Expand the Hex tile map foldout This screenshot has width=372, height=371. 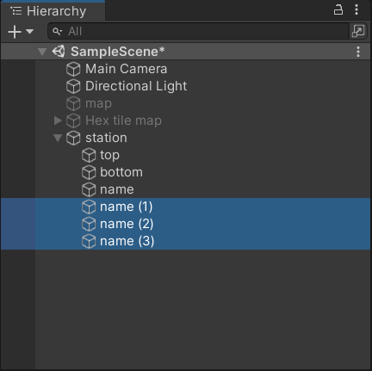pyautogui.click(x=58, y=121)
